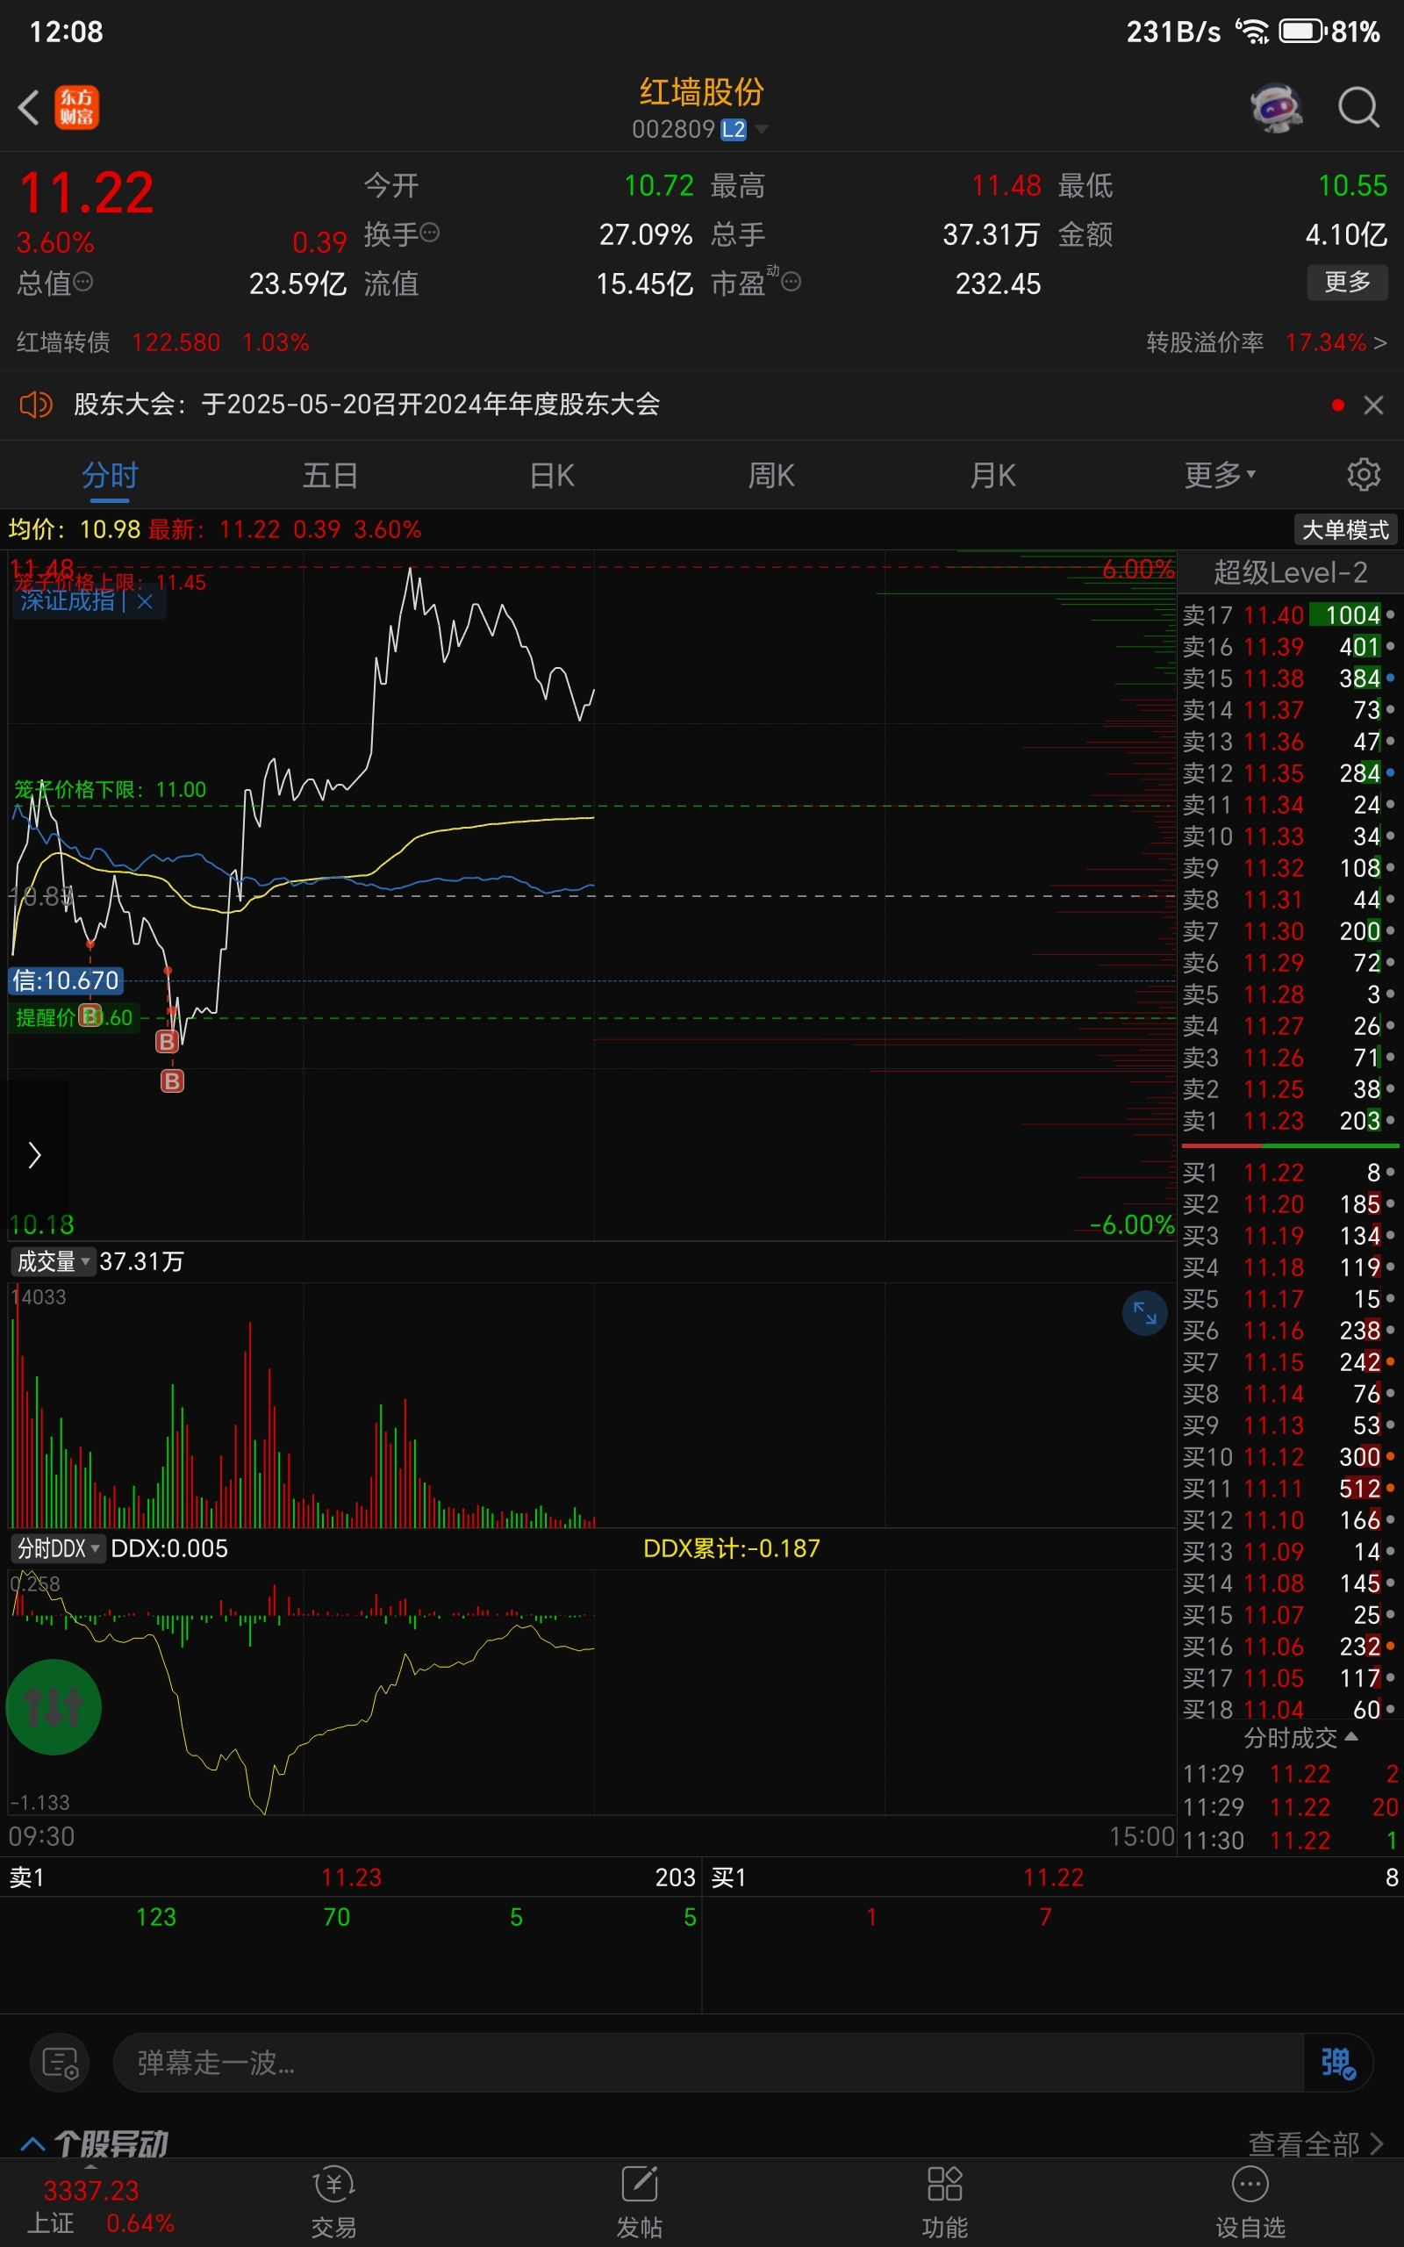Open 查看全部 link
The width and height of the screenshot is (1404, 2247).
pyautogui.click(x=1315, y=2143)
